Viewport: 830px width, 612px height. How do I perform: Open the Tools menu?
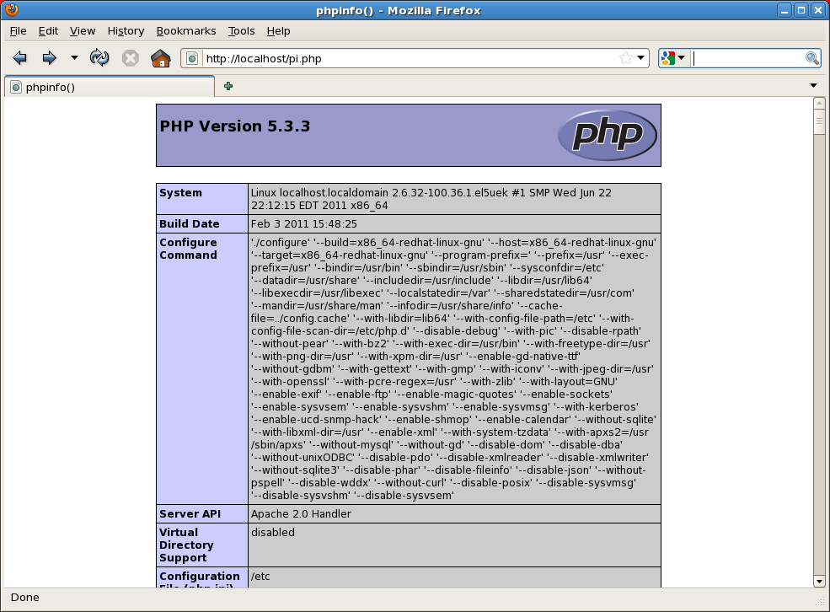tap(241, 30)
